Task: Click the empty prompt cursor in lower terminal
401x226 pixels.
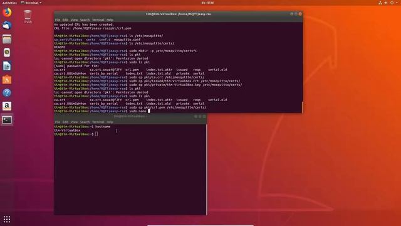Action: [x=96, y=134]
